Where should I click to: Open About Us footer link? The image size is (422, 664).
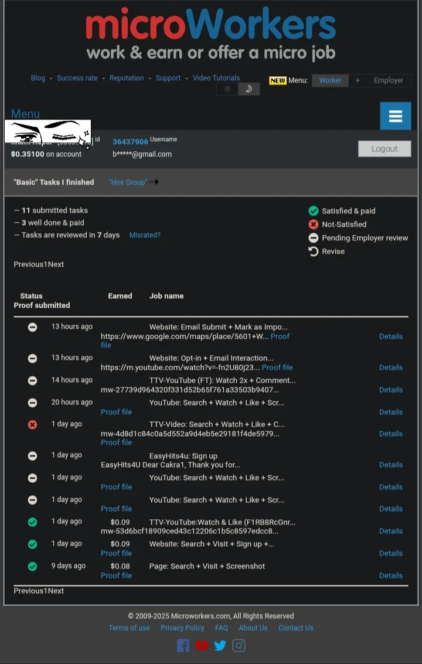click(x=253, y=628)
